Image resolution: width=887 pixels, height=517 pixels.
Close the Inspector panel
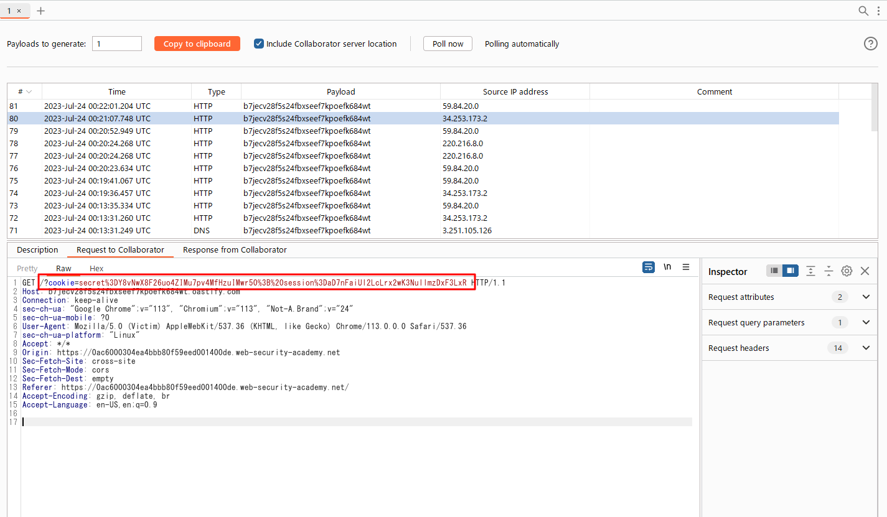(x=865, y=271)
